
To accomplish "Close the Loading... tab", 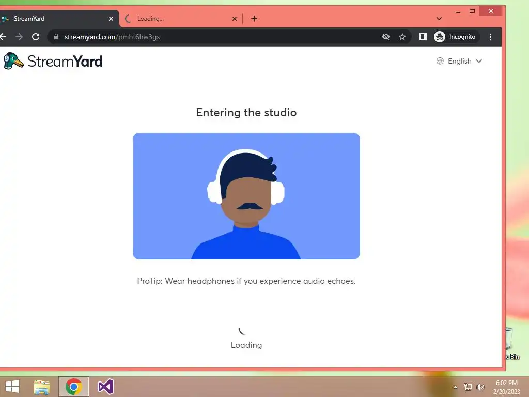I will coord(235,19).
